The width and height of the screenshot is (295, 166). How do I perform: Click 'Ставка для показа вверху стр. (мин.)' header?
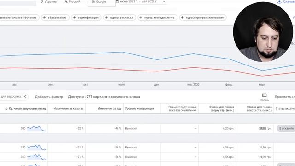click(x=222, y=109)
